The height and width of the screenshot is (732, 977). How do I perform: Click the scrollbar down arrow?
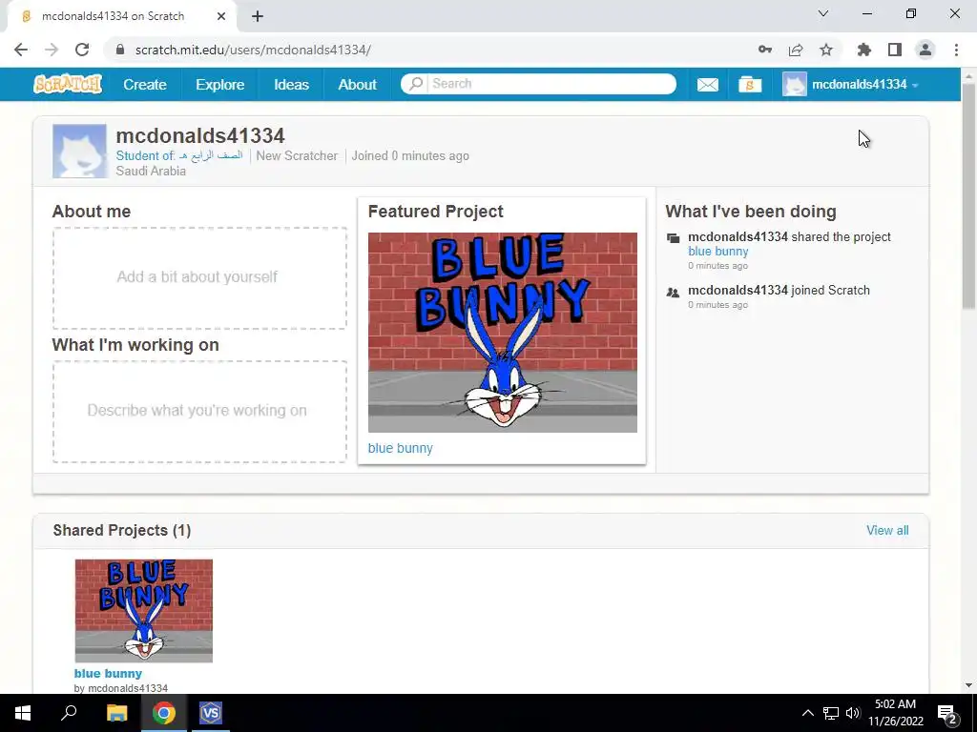pos(968,686)
